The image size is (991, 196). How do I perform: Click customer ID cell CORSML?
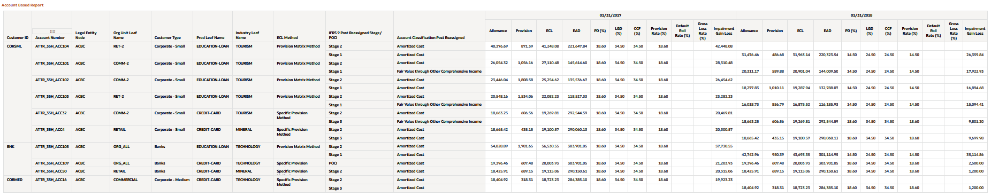click(14, 46)
